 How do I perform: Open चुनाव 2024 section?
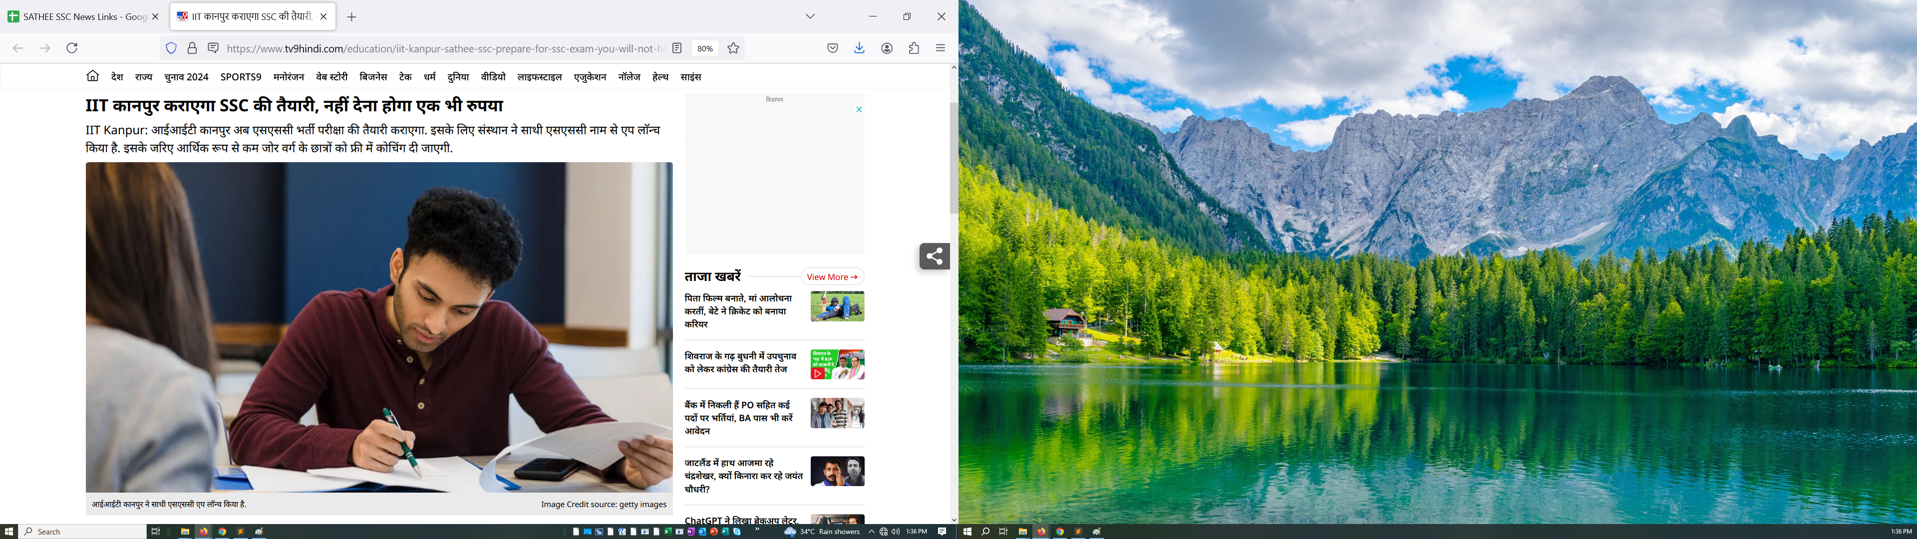click(x=186, y=77)
